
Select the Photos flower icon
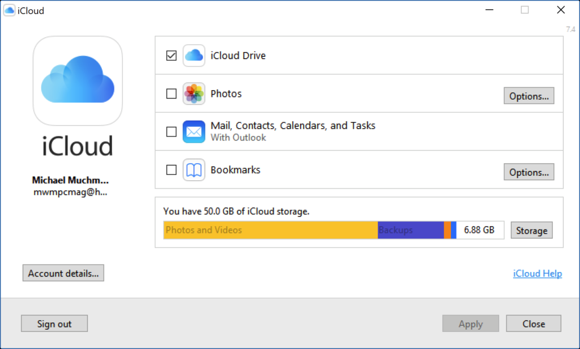[194, 93]
